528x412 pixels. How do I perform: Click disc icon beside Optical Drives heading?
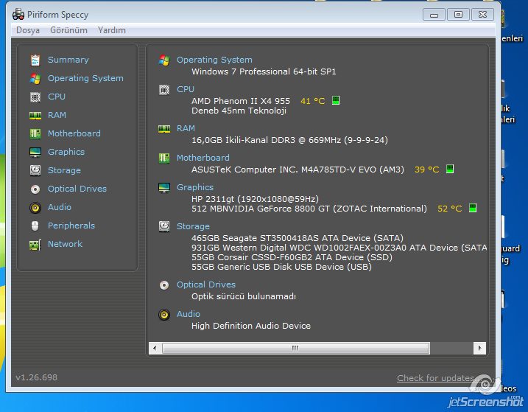[164, 285]
